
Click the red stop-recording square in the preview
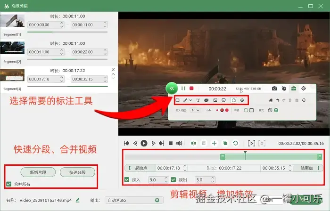(191, 88)
